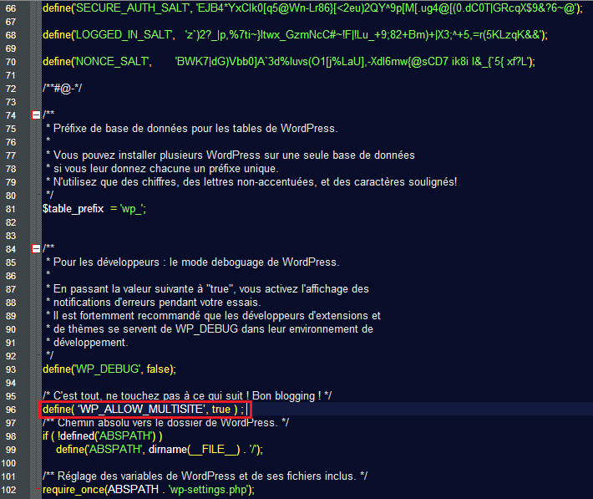The image size is (593, 499).
Task: Collapse the fold marker at line 84
Action: pos(35,248)
